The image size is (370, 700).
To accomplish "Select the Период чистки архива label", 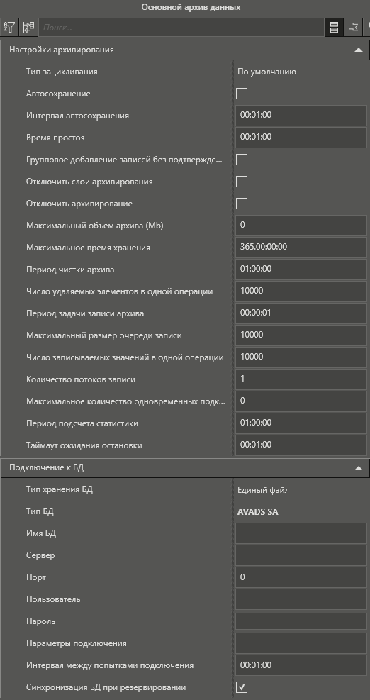I will coord(70,270).
